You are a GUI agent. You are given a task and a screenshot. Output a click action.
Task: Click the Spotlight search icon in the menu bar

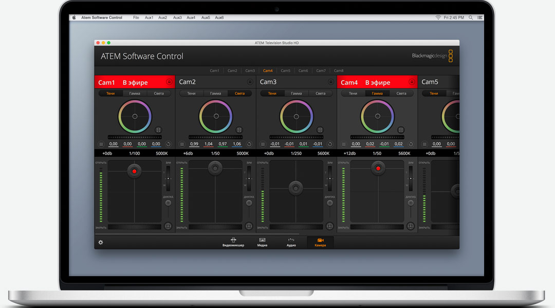(x=470, y=17)
